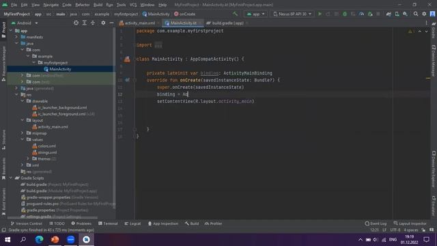Click Expand All in Project panel

[x=85, y=23]
